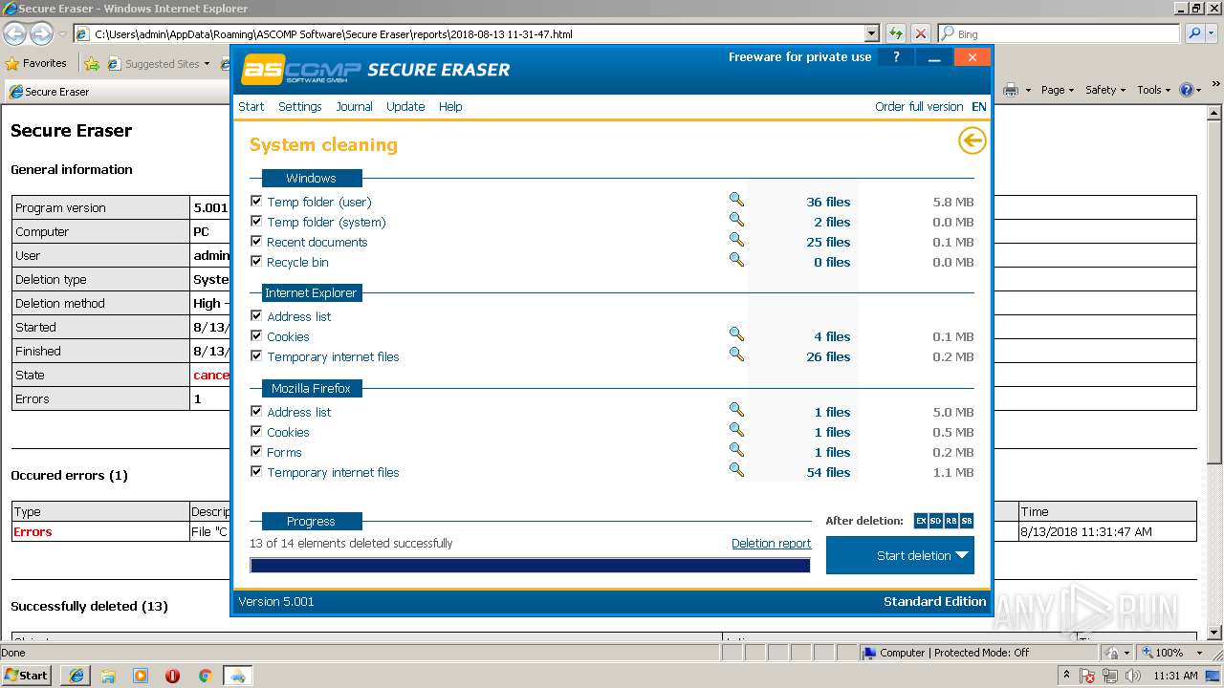Open the zoom level 100% dropdown
Image resolution: width=1224 pixels, height=688 pixels.
pos(1199,653)
